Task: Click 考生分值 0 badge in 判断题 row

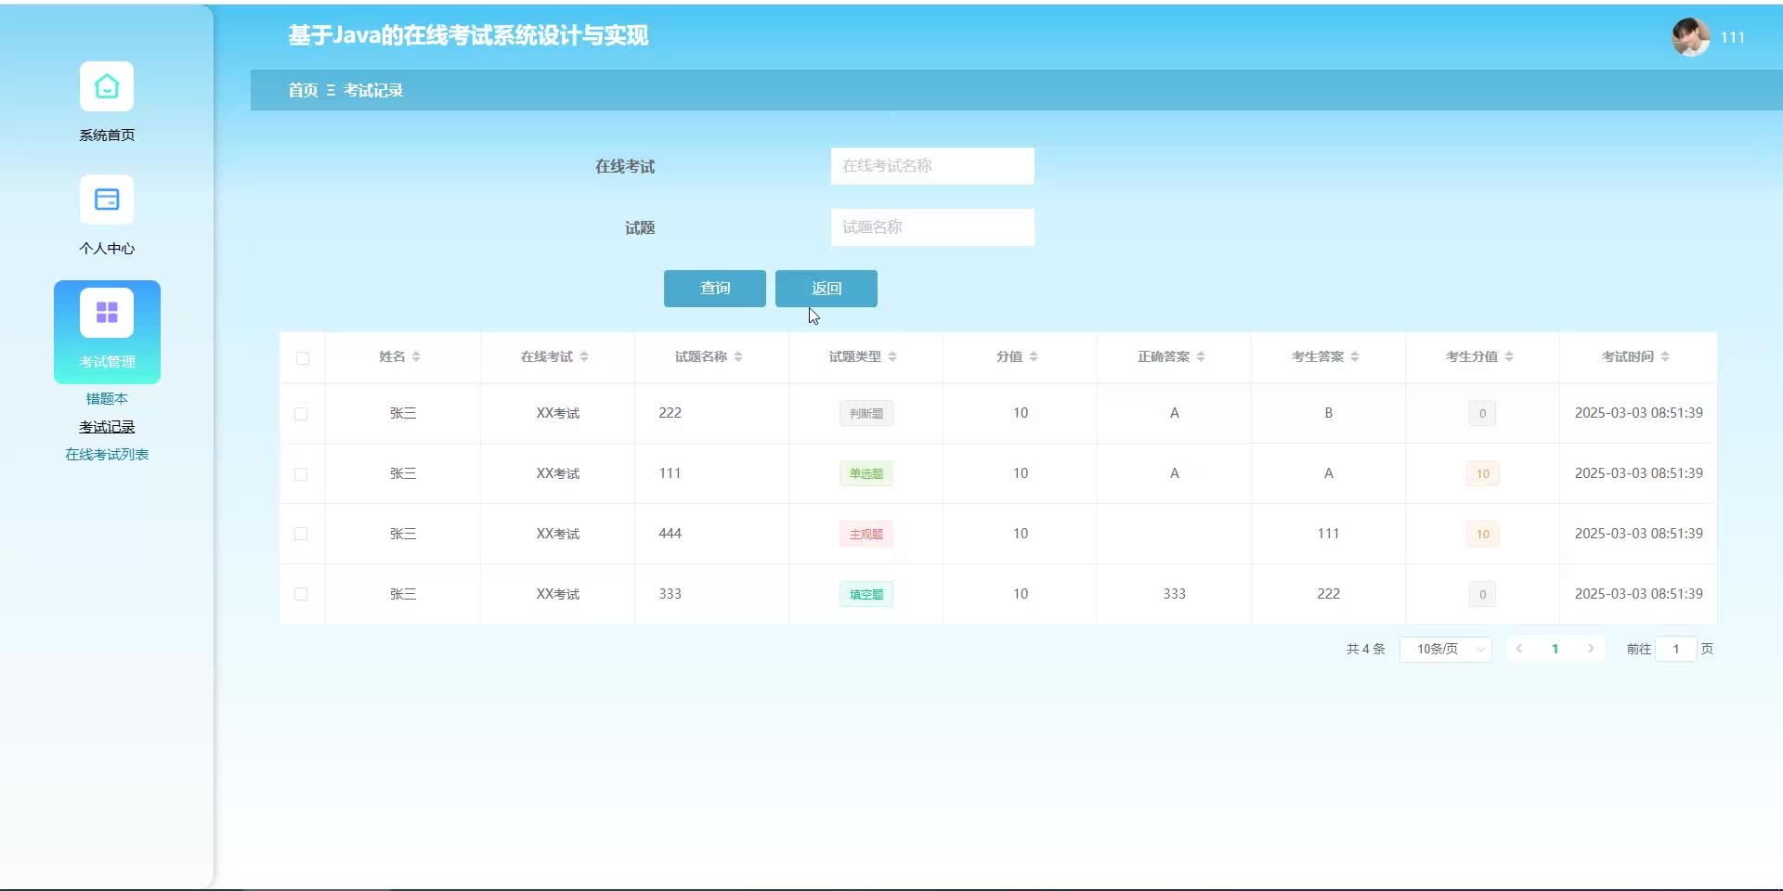Action: [1483, 414]
